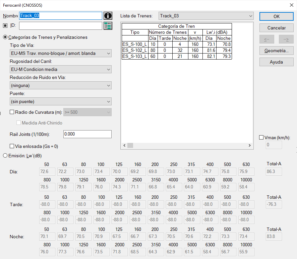Open the Lista de Trenes dropdown
The image size is (297, 259).
206,16
